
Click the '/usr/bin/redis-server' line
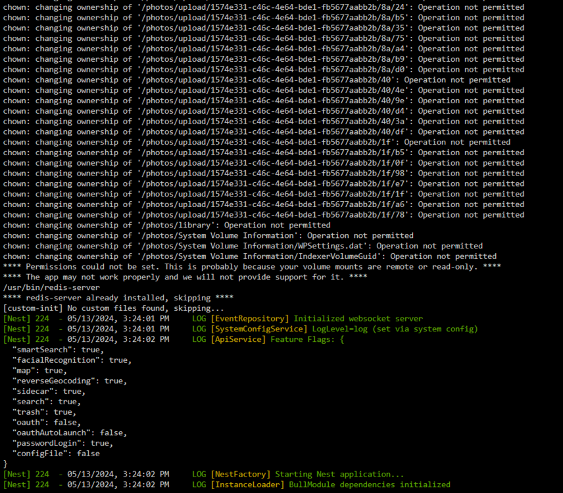click(51, 288)
